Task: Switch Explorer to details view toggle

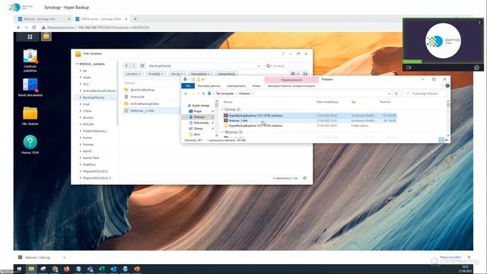Action: pyautogui.click(x=441, y=140)
